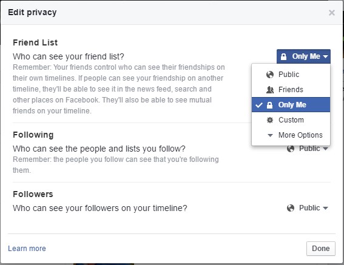Click the globe icon beside Public option
Image resolution: width=344 pixels, height=265 pixels.
click(270, 75)
